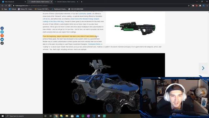Open File Explorer from the taskbar
The height and width of the screenshot is (118, 209).
pos(67,116)
